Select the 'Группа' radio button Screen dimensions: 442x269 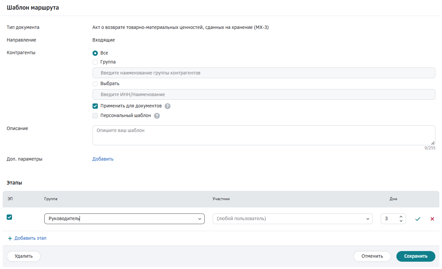[95, 62]
